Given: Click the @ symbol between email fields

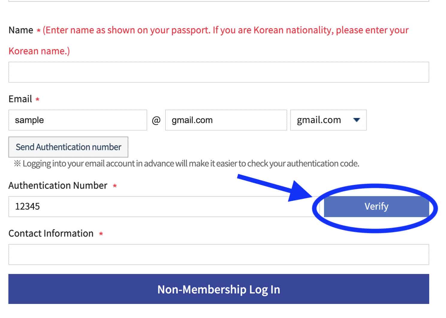Looking at the screenshot, I should click(x=156, y=120).
